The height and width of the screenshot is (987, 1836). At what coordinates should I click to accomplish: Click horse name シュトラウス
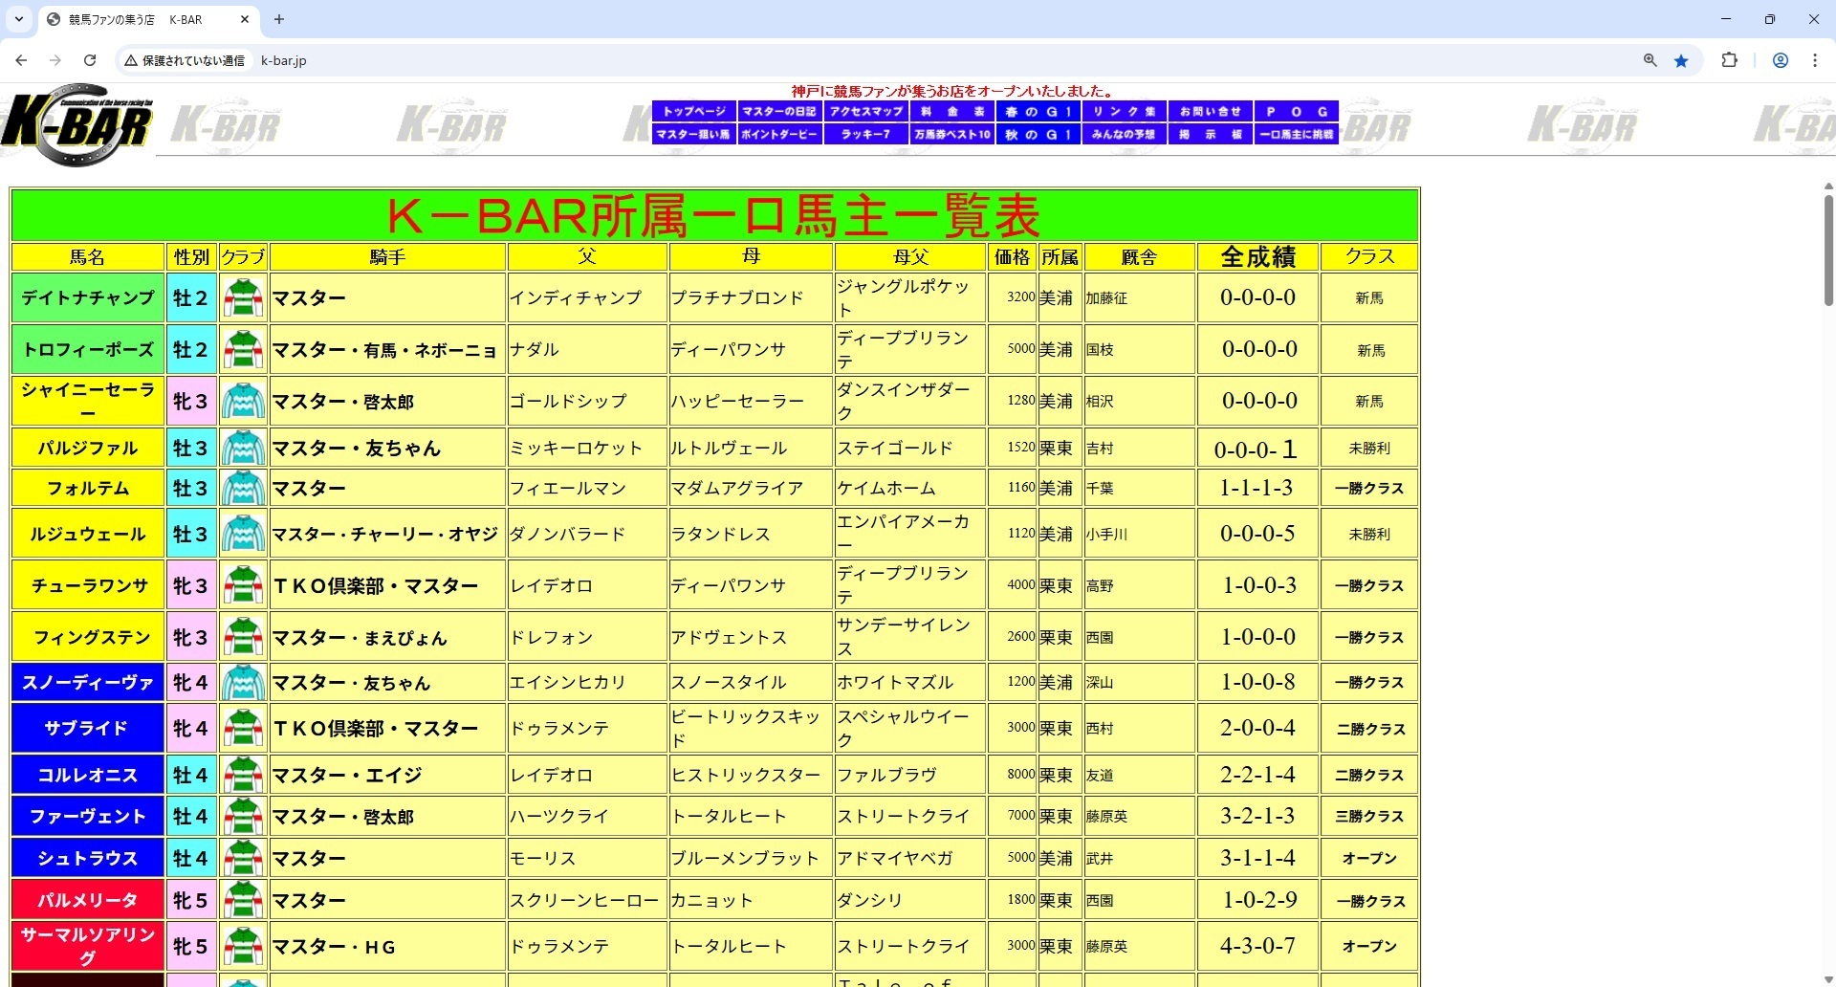(88, 858)
